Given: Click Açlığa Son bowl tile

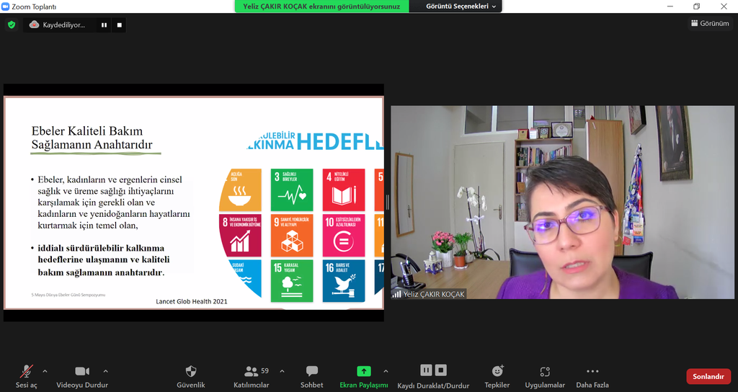Looking at the screenshot, I should pyautogui.click(x=241, y=190).
